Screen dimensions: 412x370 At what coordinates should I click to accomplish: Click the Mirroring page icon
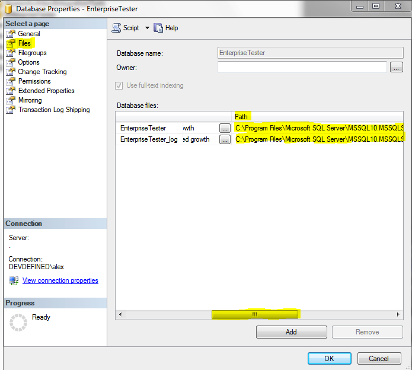coord(11,100)
